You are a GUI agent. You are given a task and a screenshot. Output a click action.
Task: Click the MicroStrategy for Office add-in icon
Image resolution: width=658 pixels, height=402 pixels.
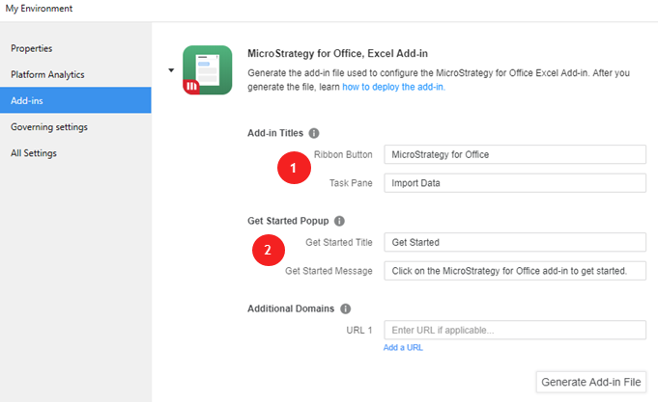[x=207, y=70]
